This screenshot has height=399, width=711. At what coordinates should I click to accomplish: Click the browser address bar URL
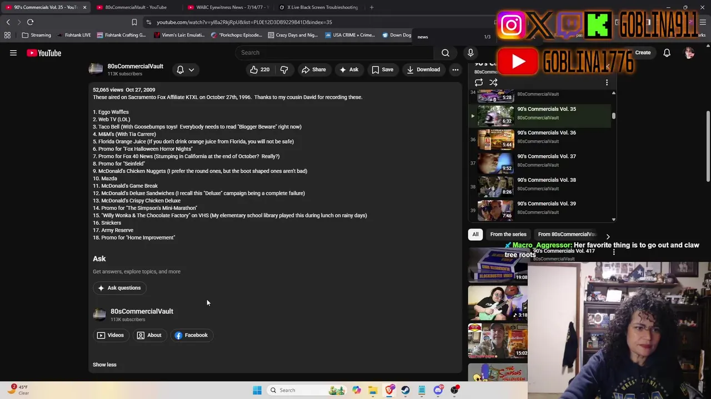coord(244,22)
